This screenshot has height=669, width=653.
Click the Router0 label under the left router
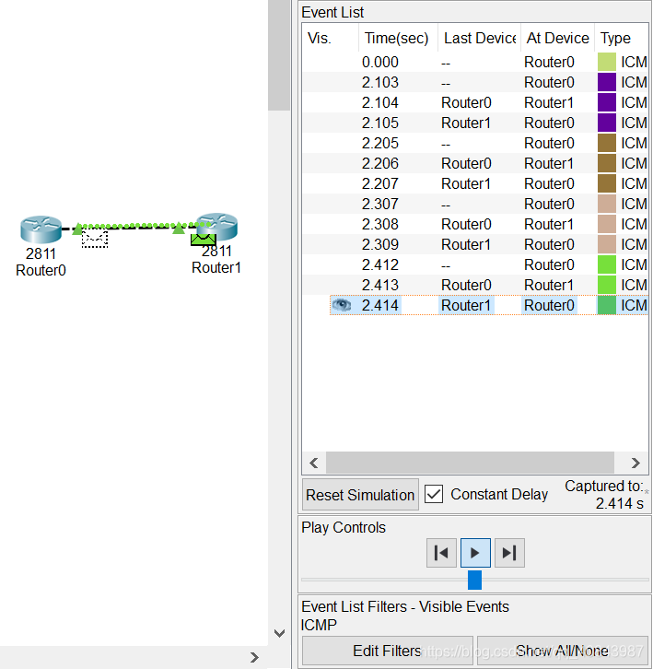41,270
